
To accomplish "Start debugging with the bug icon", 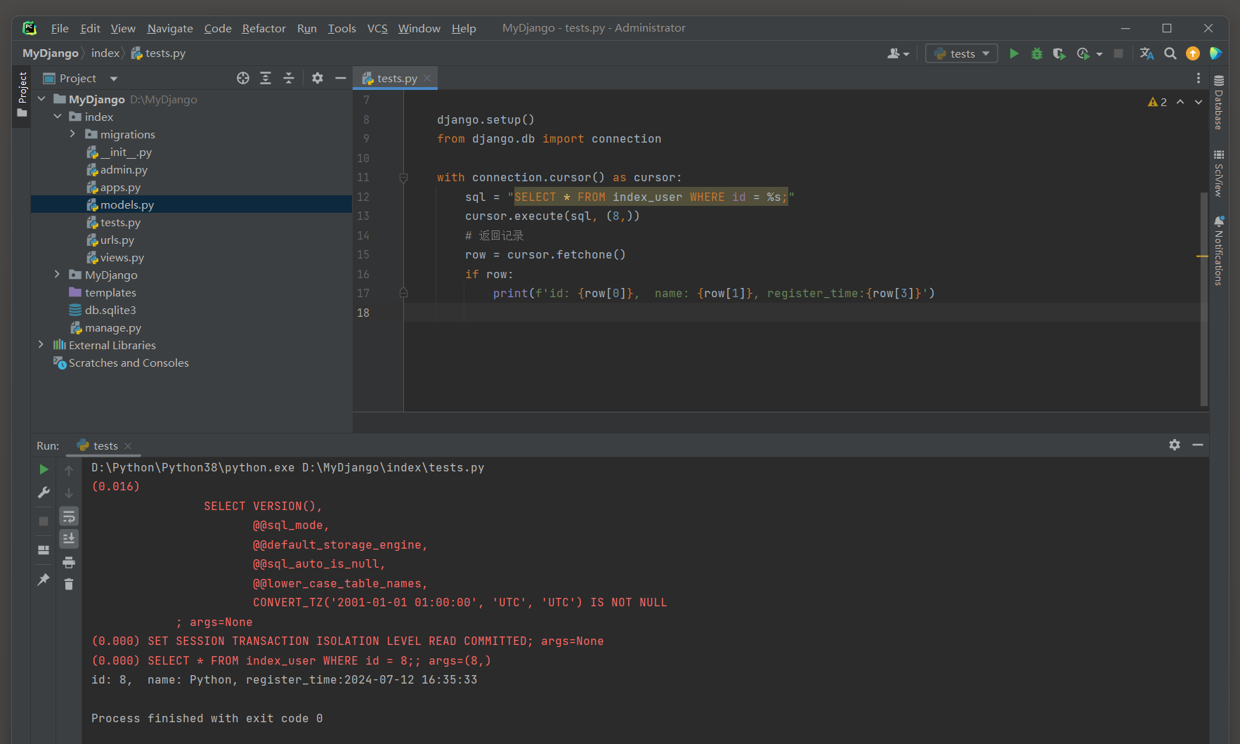I will (x=1036, y=53).
